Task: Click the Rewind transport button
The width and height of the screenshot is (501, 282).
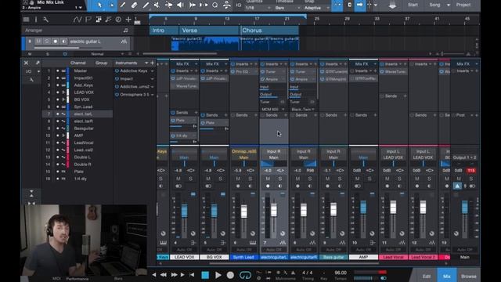Action: click(x=164, y=275)
